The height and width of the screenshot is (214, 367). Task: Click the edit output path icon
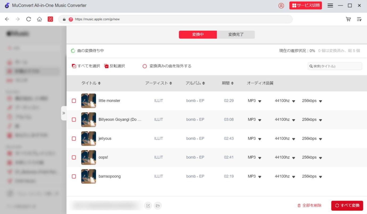(148, 206)
